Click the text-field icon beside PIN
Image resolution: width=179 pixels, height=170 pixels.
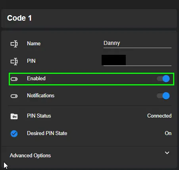pos(14,61)
